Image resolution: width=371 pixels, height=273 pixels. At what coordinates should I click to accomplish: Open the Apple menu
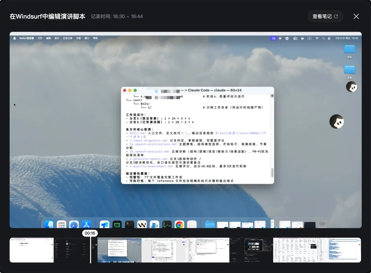14,38
